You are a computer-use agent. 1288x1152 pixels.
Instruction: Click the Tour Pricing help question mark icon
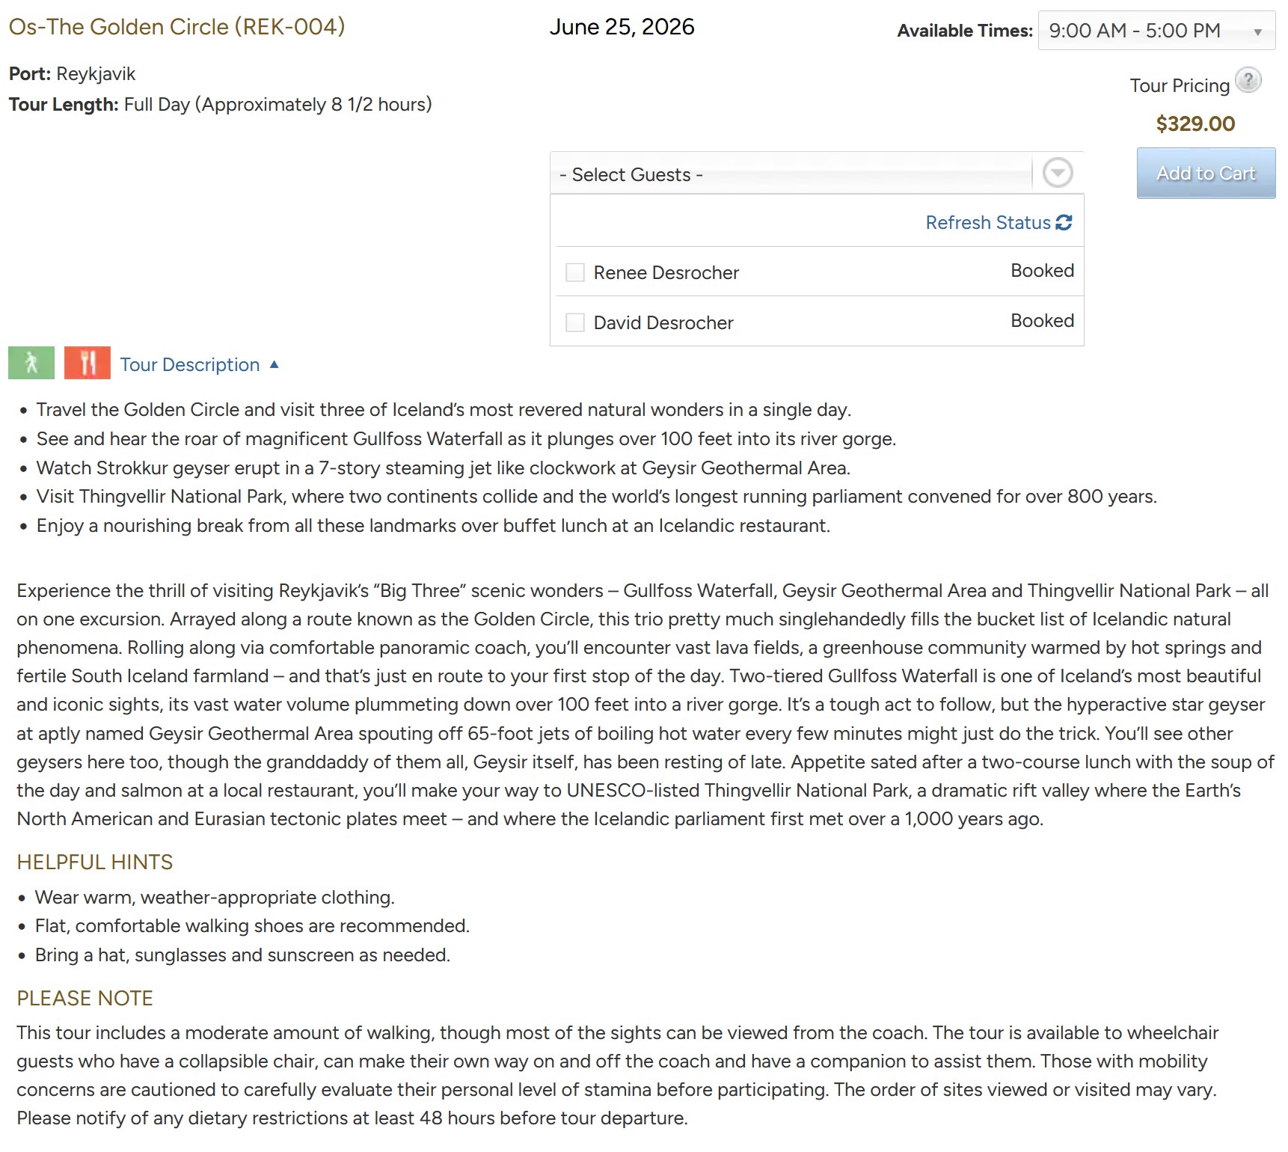coord(1248,80)
